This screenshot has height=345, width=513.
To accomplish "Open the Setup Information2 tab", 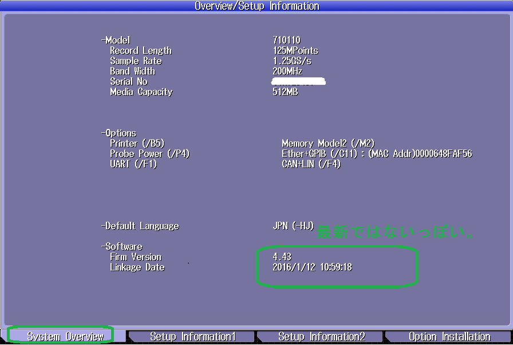I will [321, 336].
